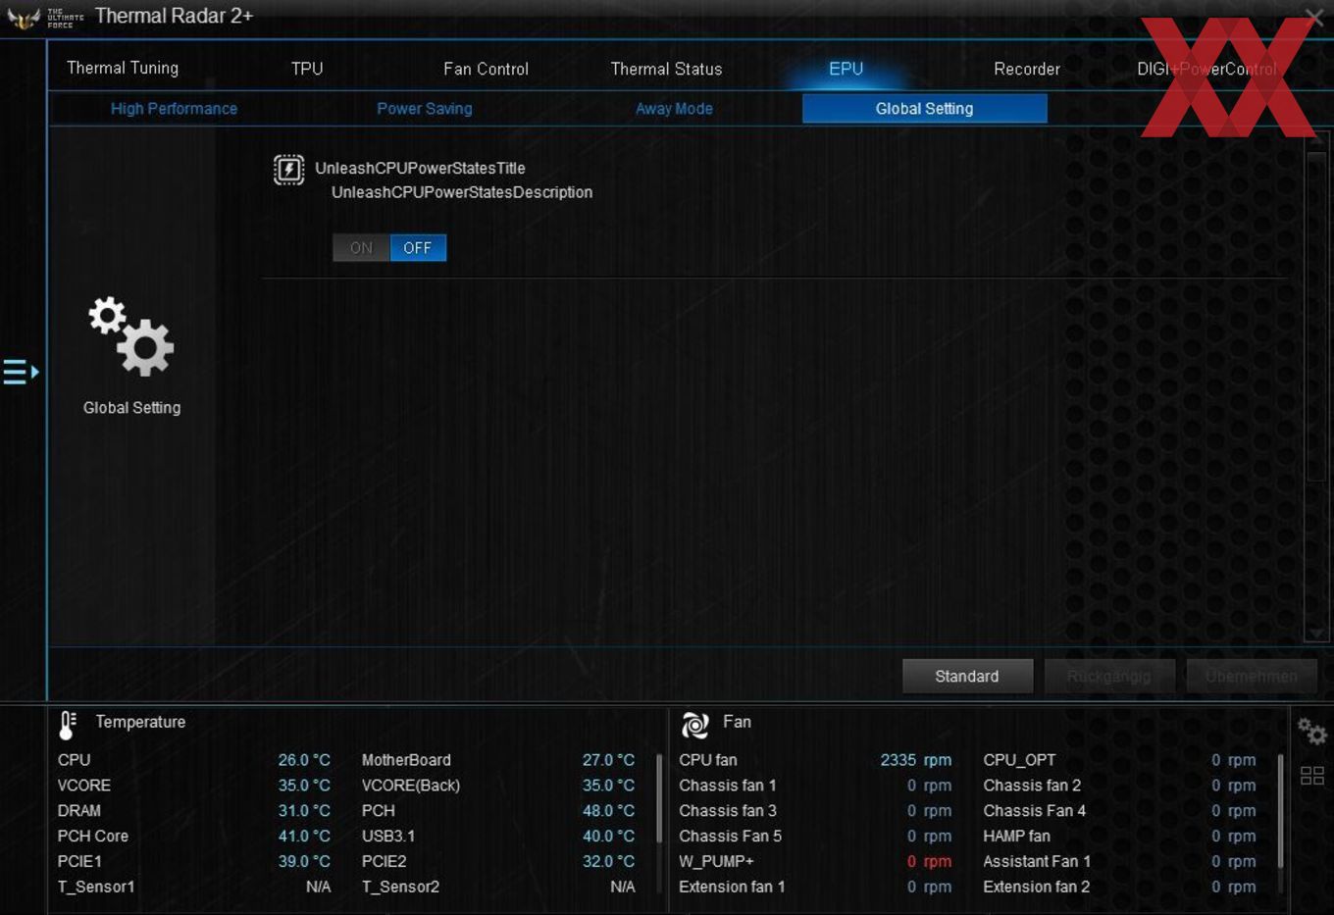Image resolution: width=1334 pixels, height=915 pixels.
Task: Select Away Mode tab
Action: (674, 109)
